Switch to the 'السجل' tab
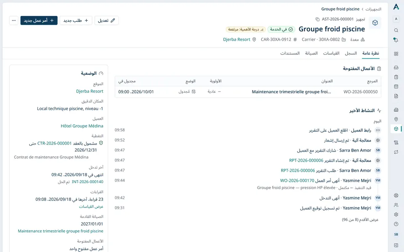This screenshot has height=252, width=404. click(x=351, y=53)
